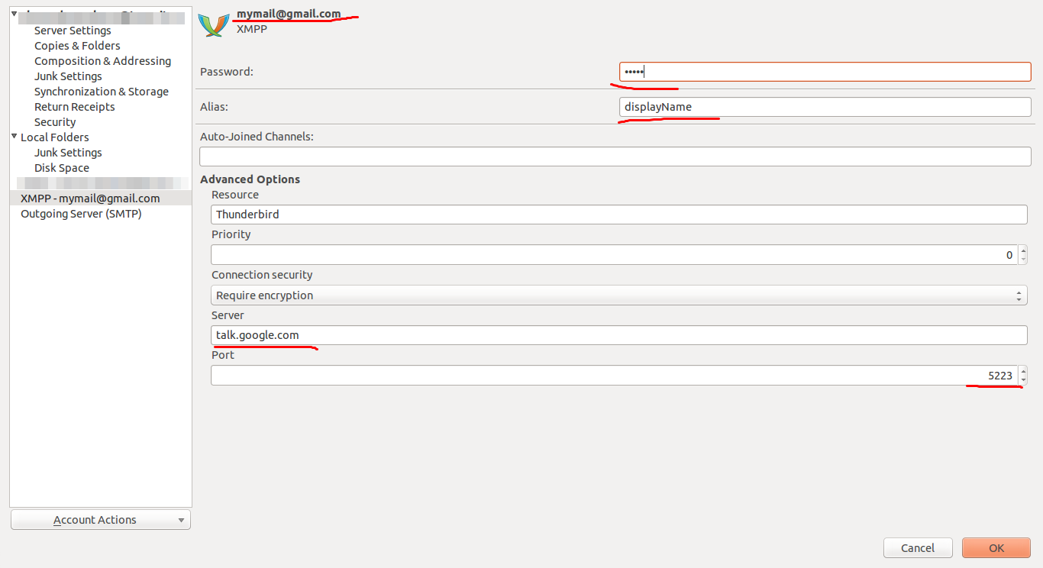1043x568 pixels.
Task: Increase the Priority value using up arrow
Action: 1023,250
